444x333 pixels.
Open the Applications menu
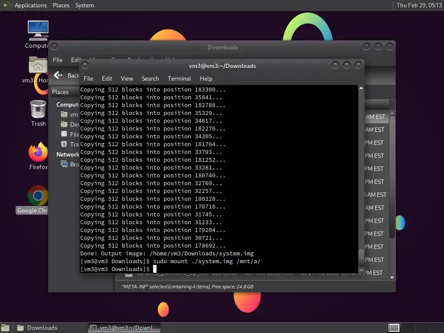click(x=31, y=5)
